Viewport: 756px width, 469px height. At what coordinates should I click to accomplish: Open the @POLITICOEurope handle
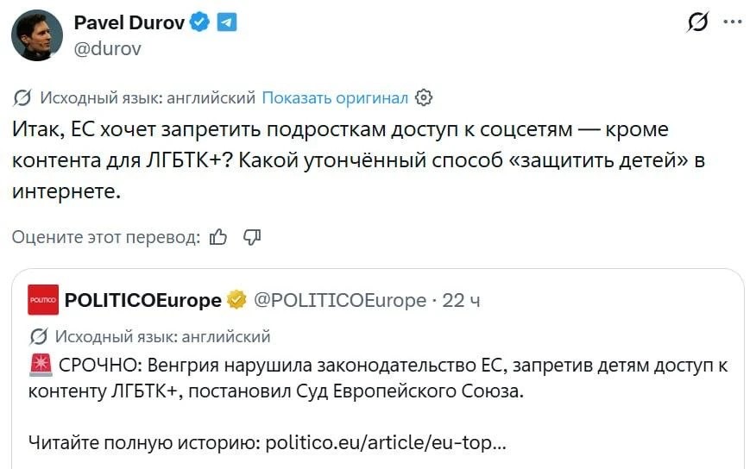(x=339, y=300)
